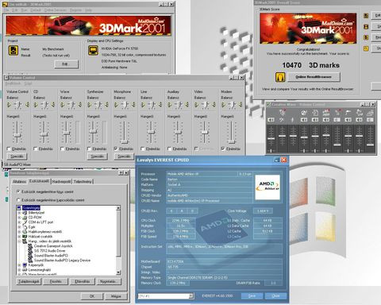The width and height of the screenshot is (381, 305).
Task: Click the CD-ROM icon in device tree
Action: pyautogui.click(x=25, y=218)
